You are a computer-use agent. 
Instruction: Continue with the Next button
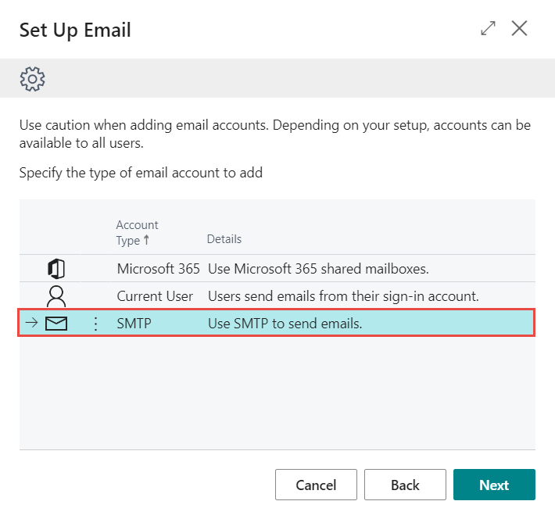pyautogui.click(x=495, y=485)
